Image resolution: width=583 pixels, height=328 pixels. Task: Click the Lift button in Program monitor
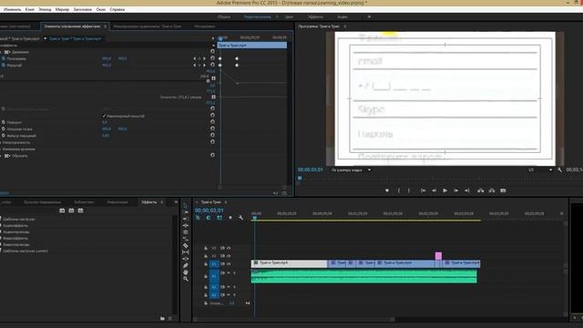pos(481,190)
